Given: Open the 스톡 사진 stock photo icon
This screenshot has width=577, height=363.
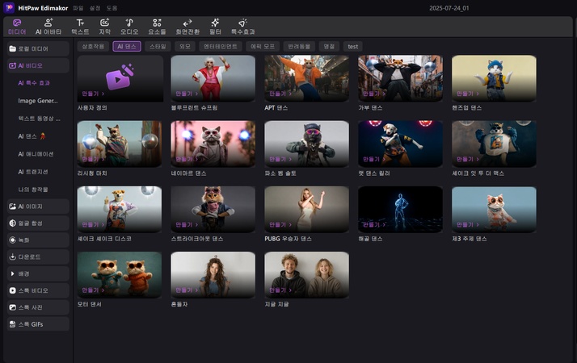Looking at the screenshot, I should [12, 307].
